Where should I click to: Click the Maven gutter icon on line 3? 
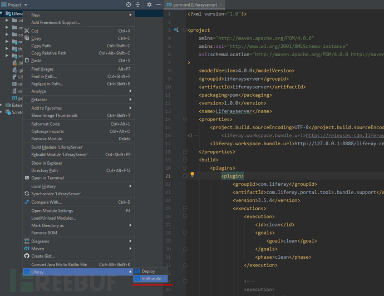(x=176, y=29)
